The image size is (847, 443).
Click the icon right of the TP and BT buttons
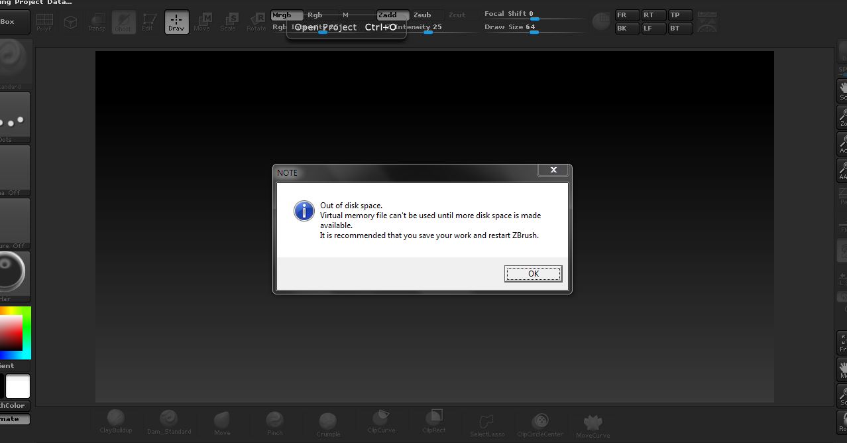[707, 22]
